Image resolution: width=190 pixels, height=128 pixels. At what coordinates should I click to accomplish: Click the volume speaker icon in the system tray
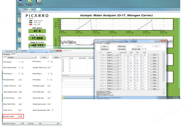tap(167, 98)
